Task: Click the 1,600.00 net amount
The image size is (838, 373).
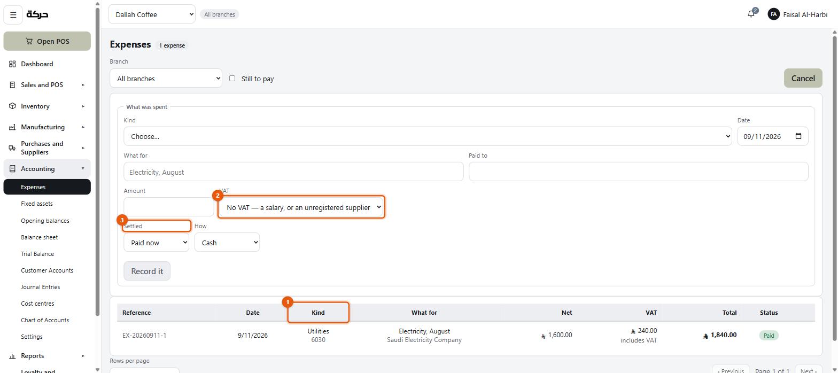Action: click(x=556, y=335)
